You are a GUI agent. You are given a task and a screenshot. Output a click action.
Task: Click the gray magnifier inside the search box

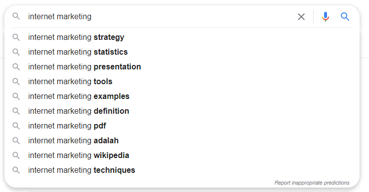(x=16, y=16)
